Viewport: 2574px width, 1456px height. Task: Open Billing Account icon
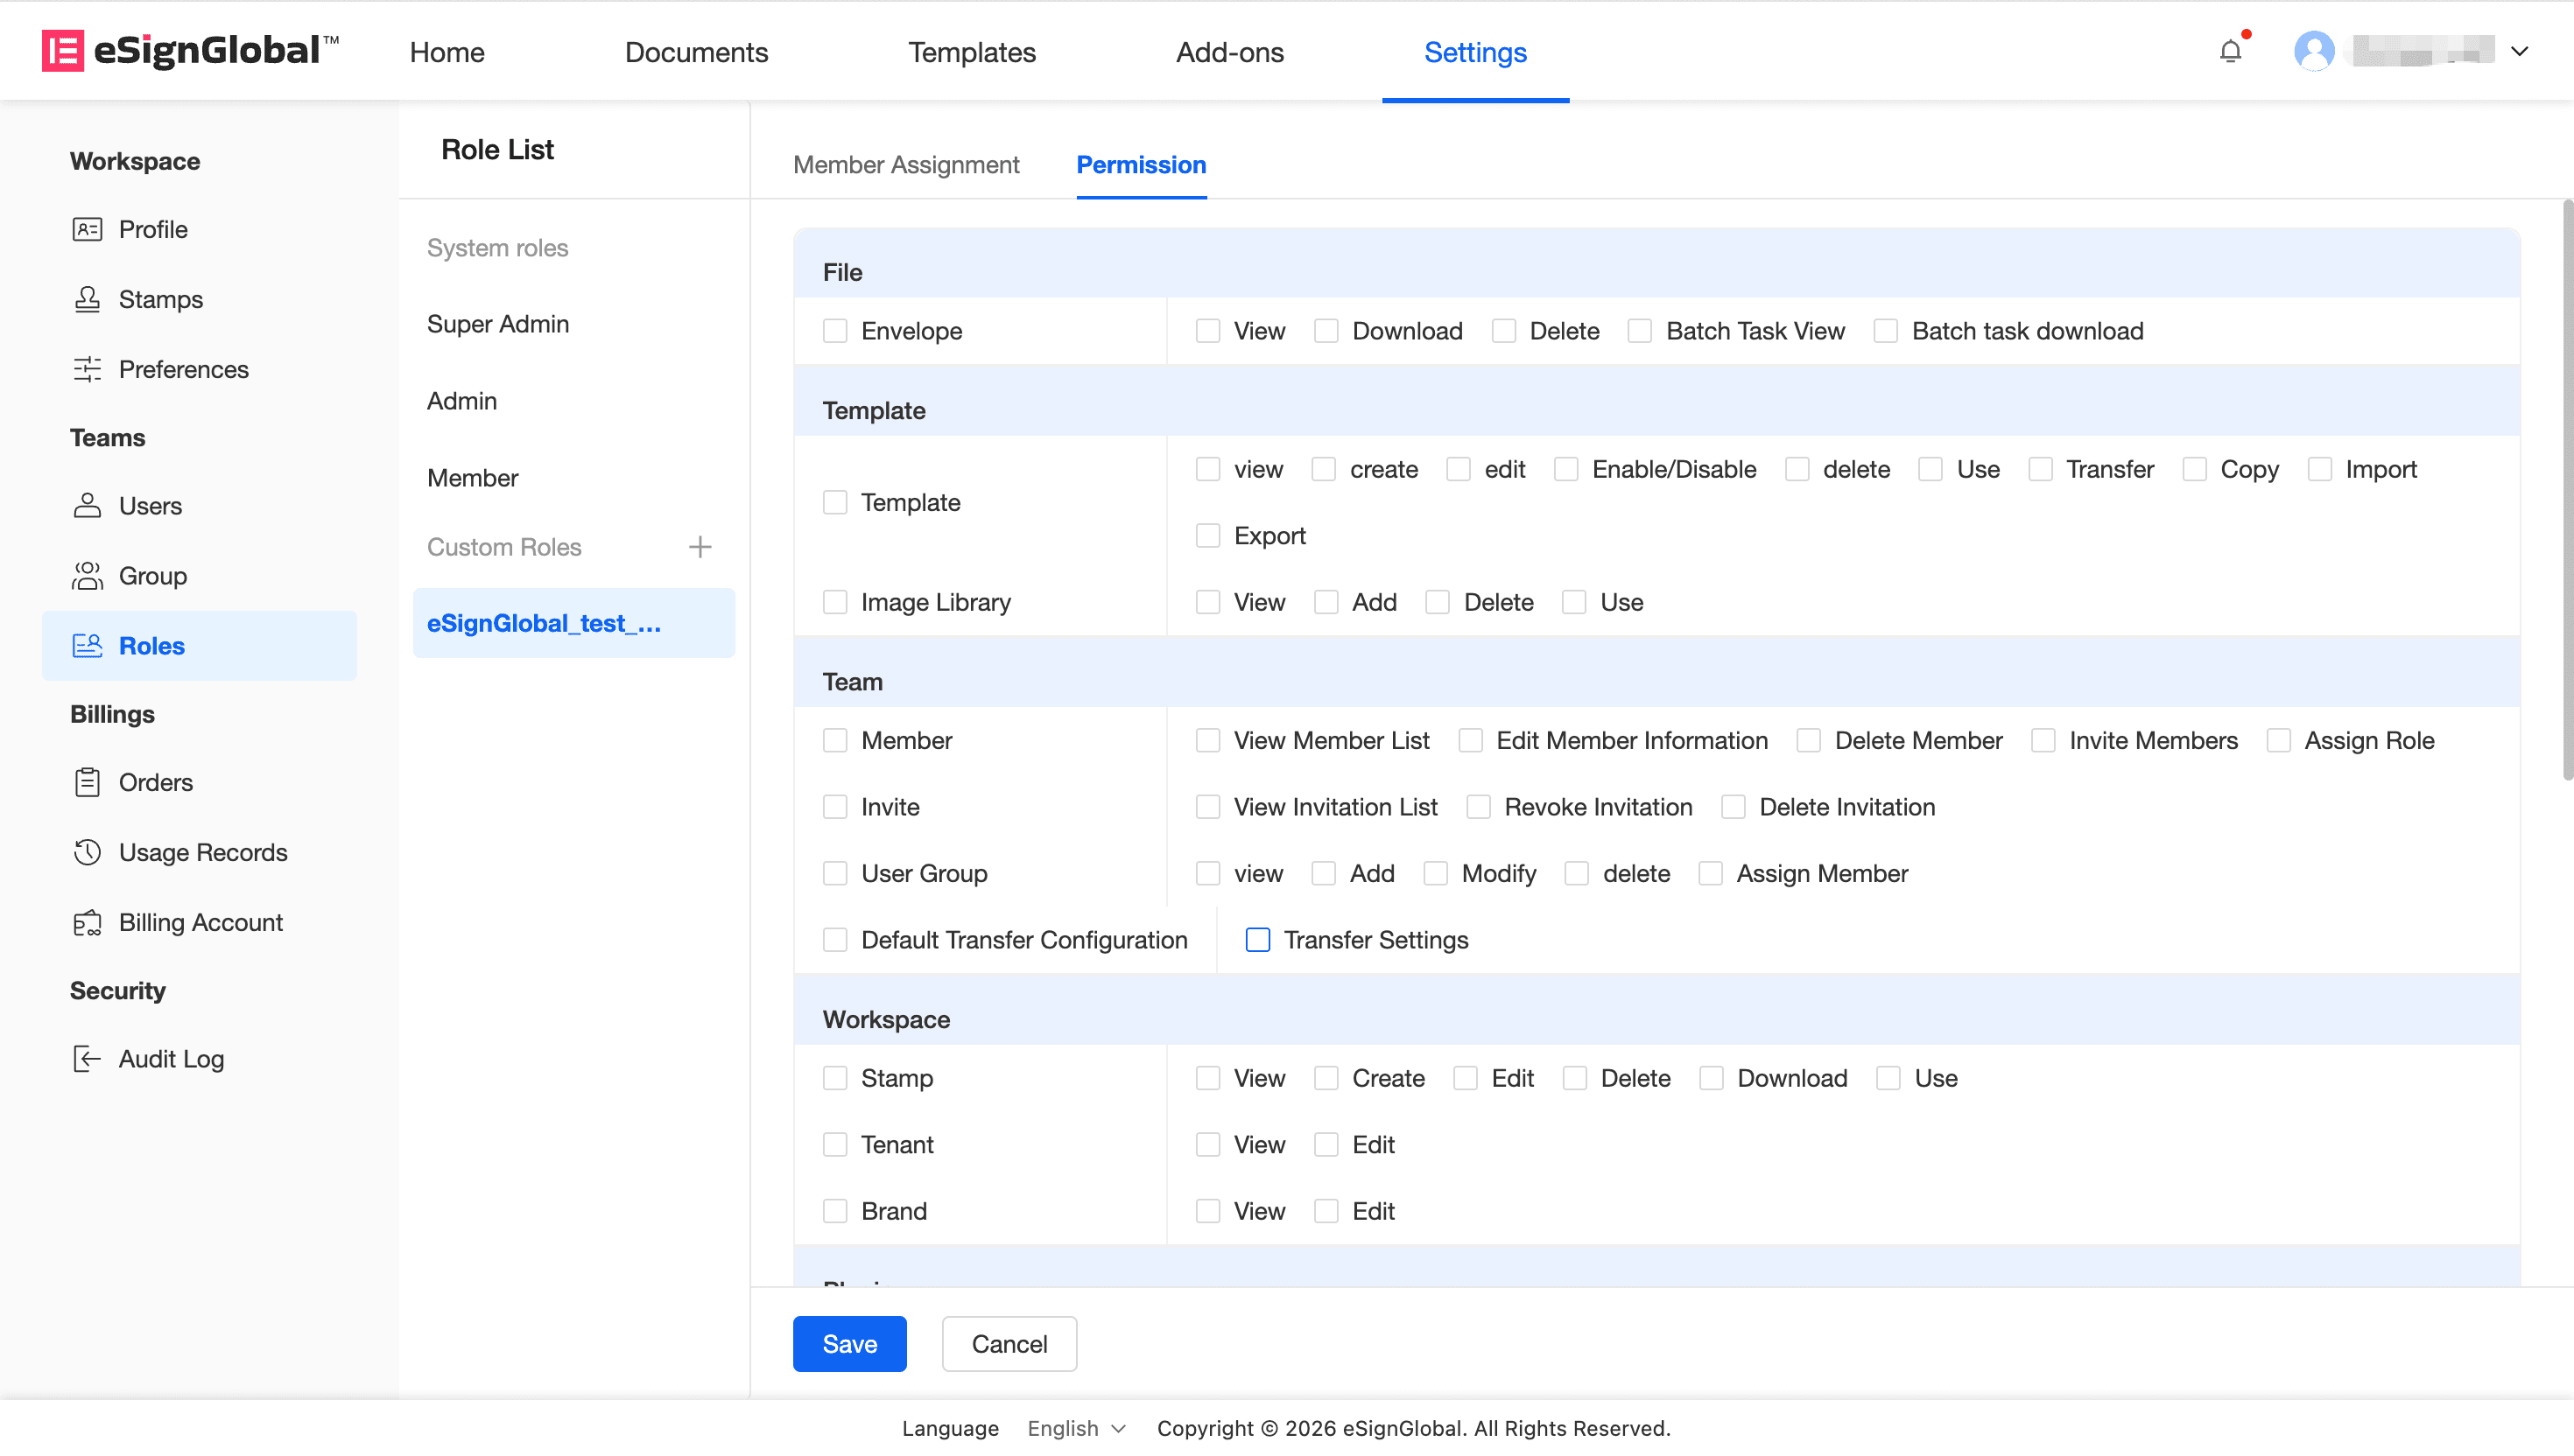[87, 922]
